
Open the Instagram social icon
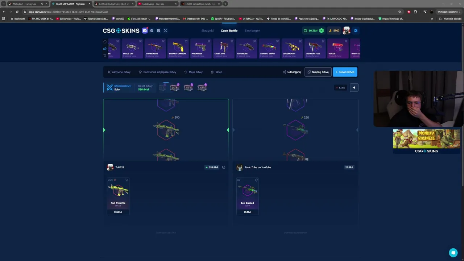click(x=158, y=30)
